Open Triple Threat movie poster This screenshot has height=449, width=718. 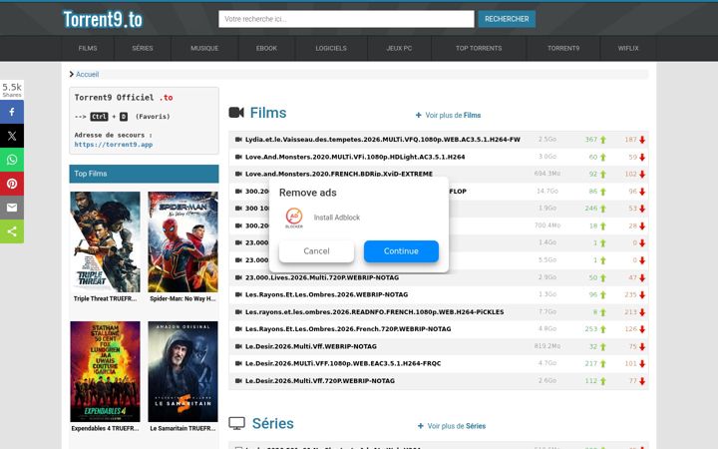coord(105,241)
